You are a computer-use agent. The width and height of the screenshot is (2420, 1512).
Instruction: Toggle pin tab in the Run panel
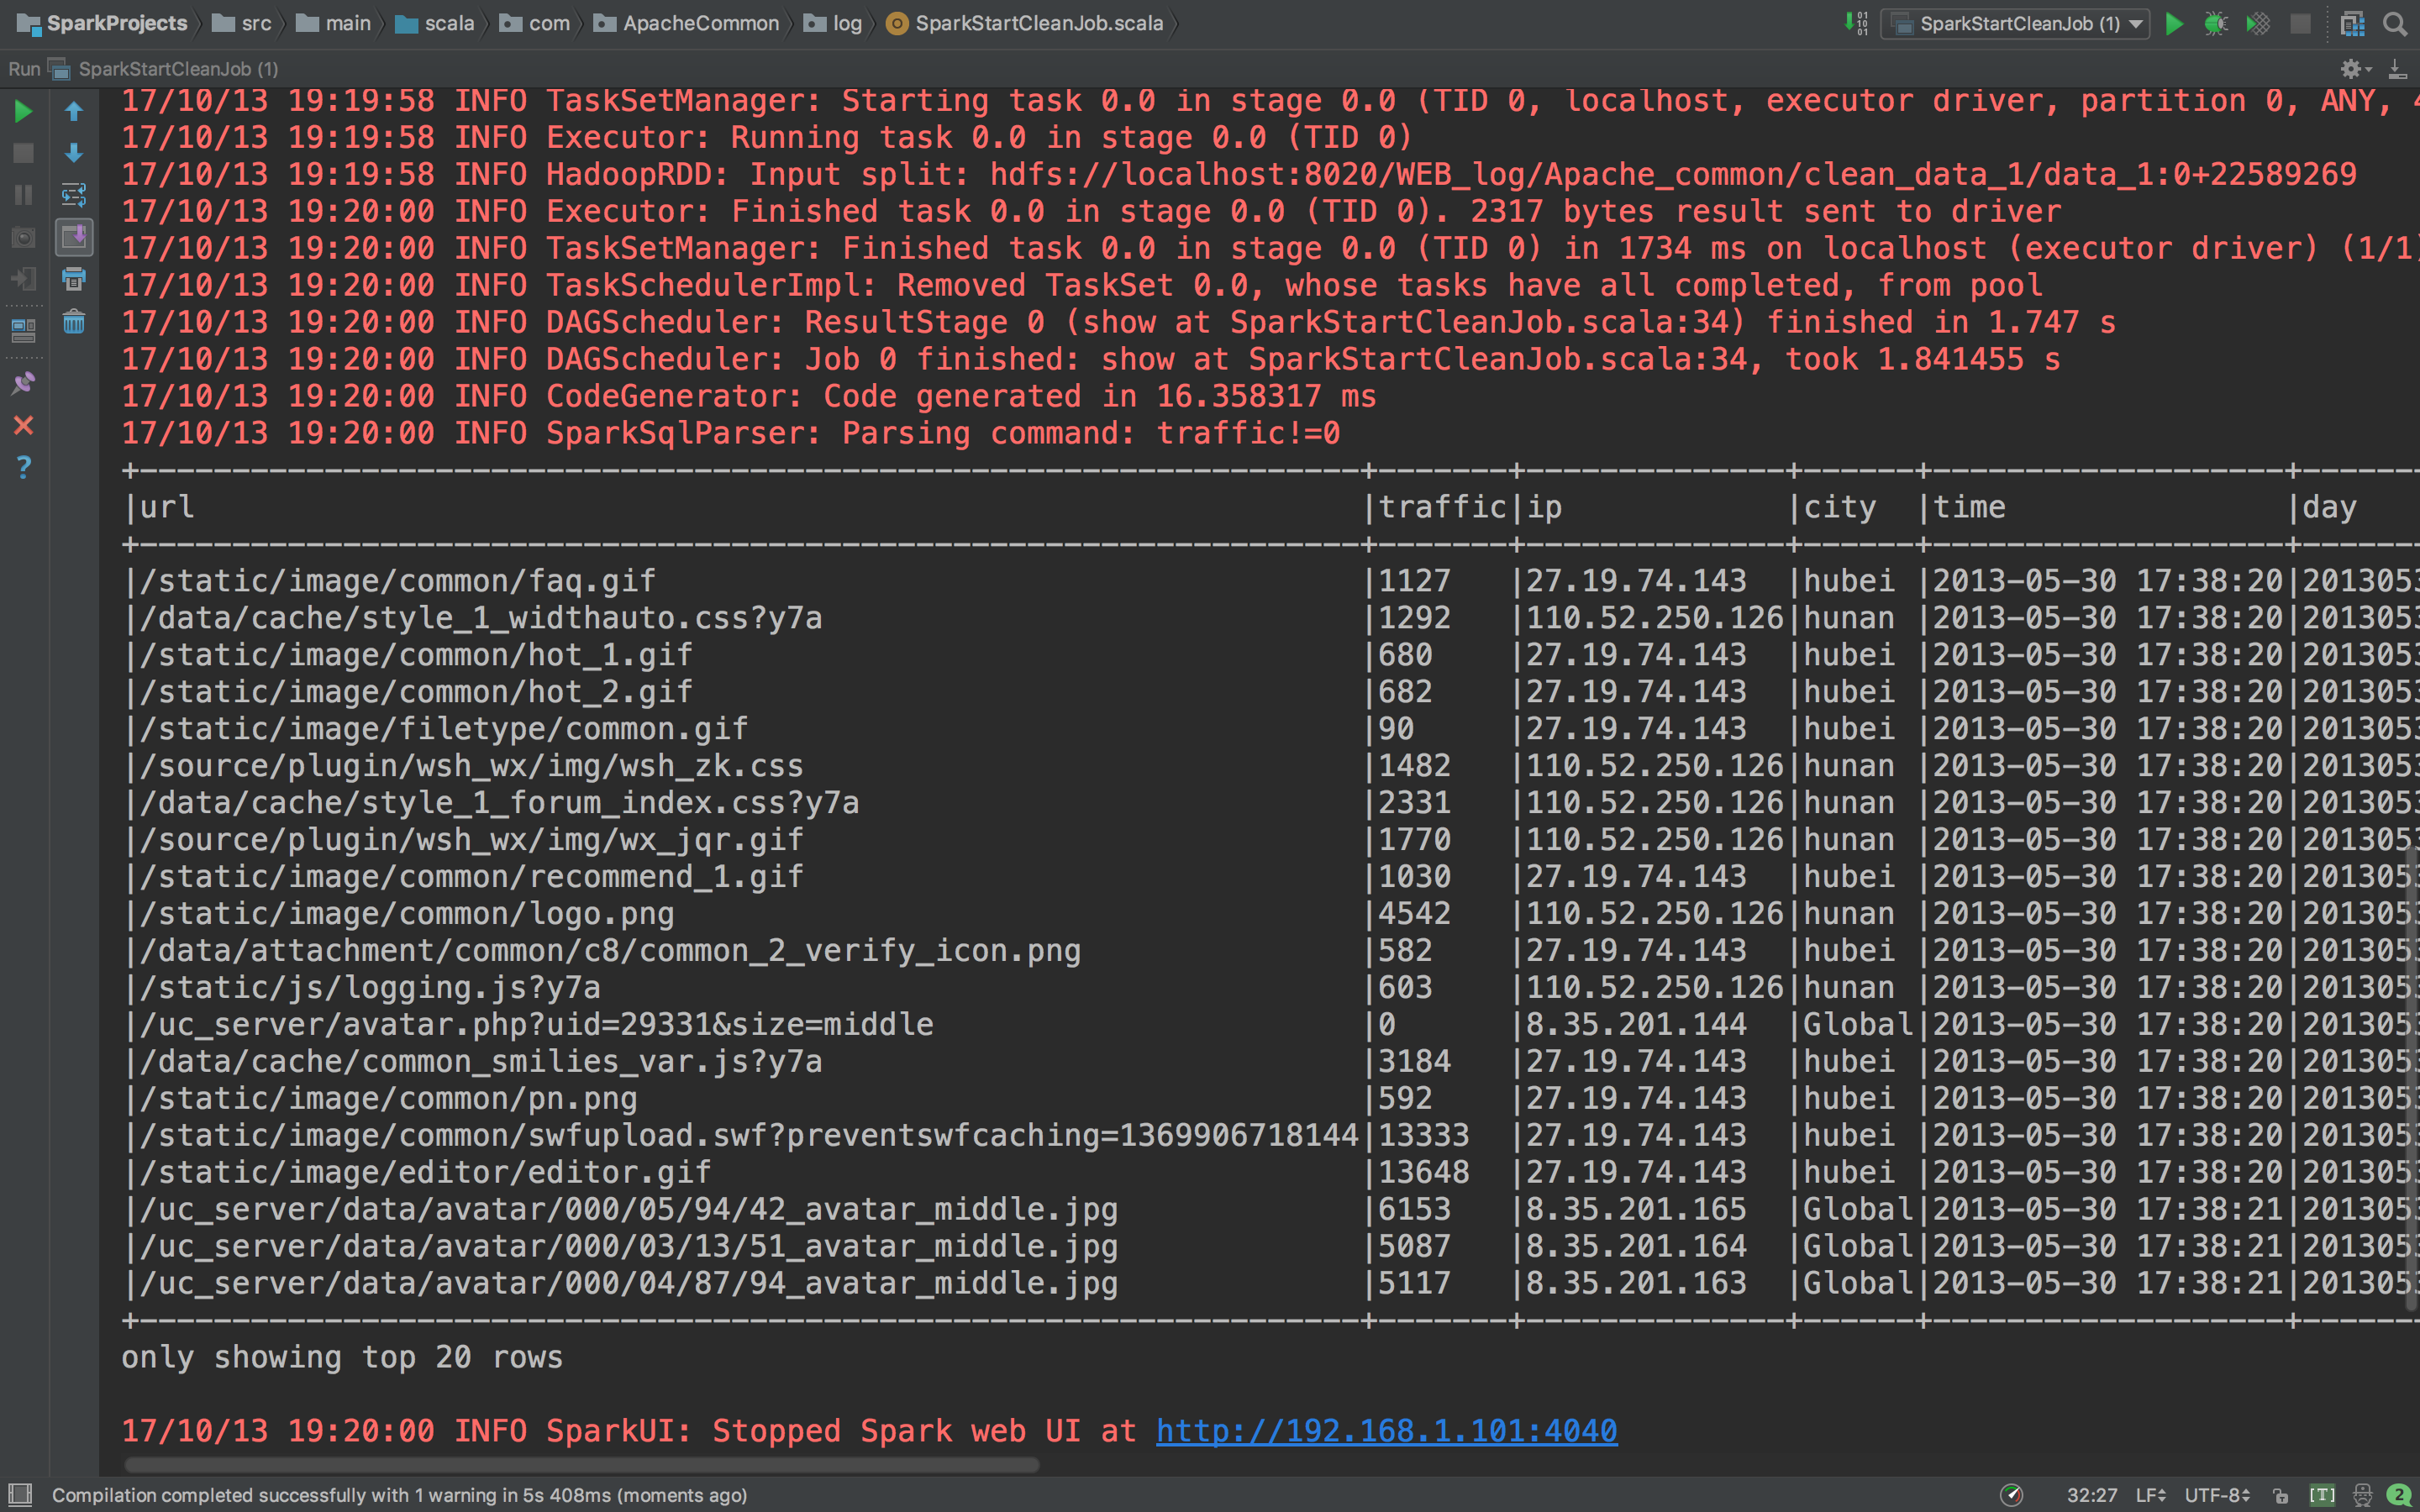click(23, 383)
